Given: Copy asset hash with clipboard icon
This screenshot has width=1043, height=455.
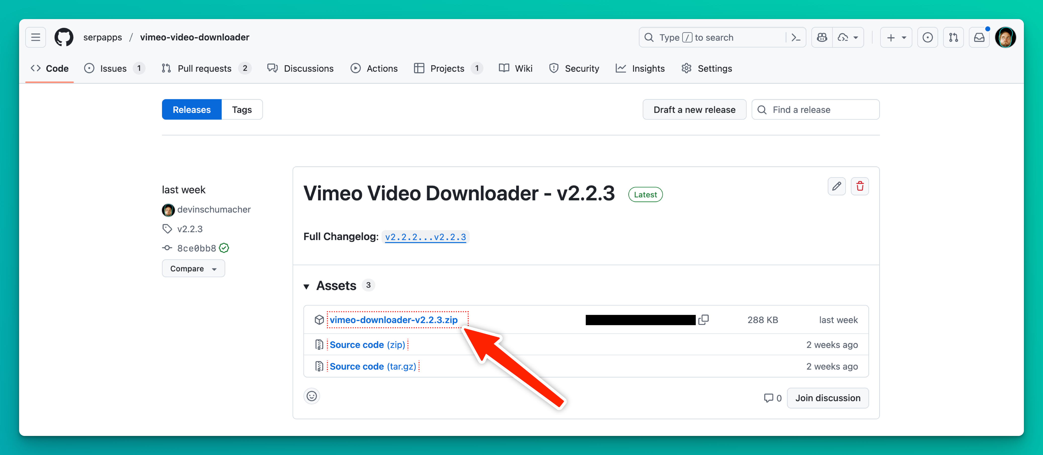Looking at the screenshot, I should click(x=704, y=320).
